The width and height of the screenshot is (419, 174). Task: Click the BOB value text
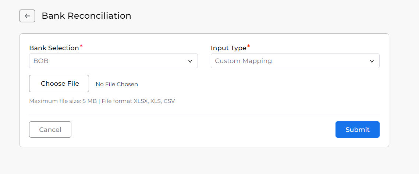point(41,61)
